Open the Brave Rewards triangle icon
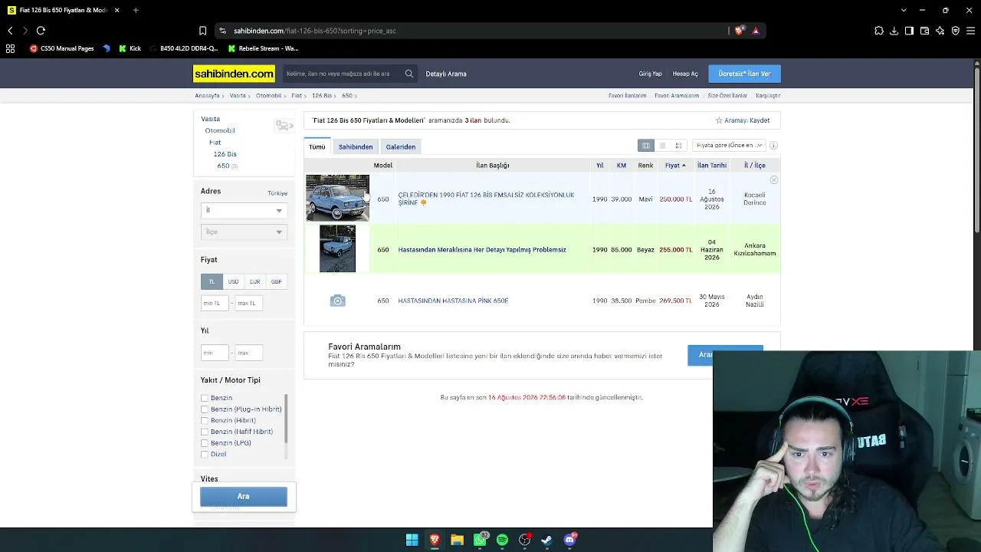The image size is (981, 552). coord(756,31)
